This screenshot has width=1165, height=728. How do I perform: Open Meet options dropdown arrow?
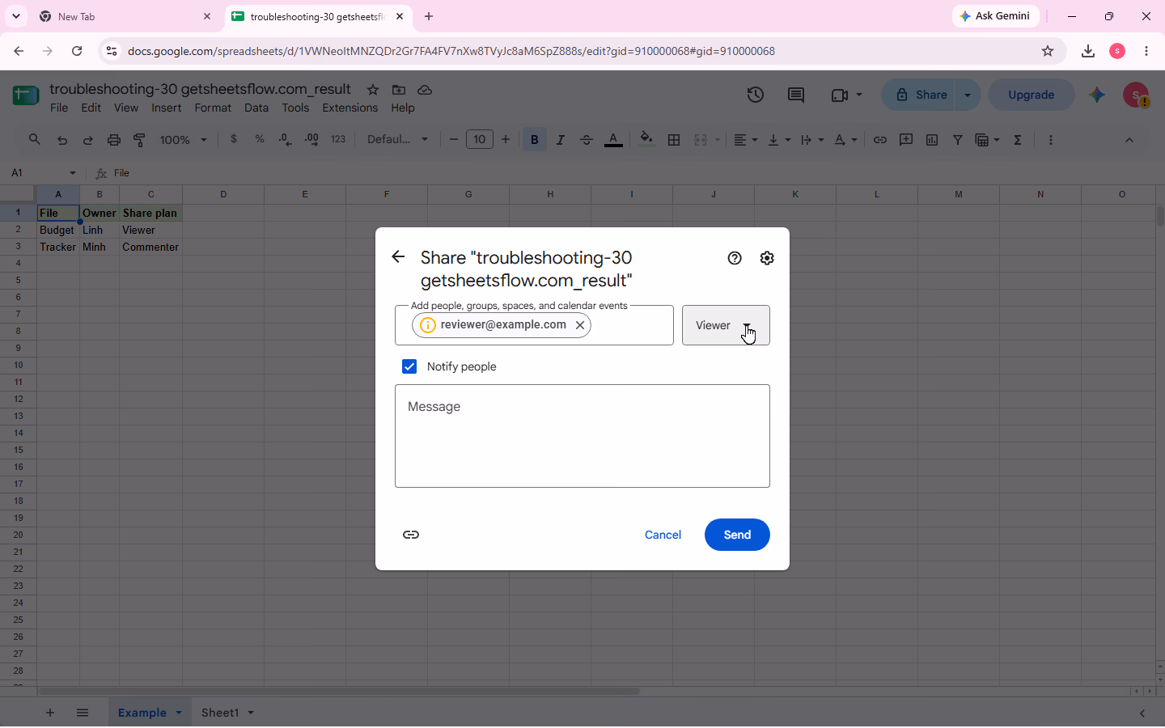pos(859,95)
